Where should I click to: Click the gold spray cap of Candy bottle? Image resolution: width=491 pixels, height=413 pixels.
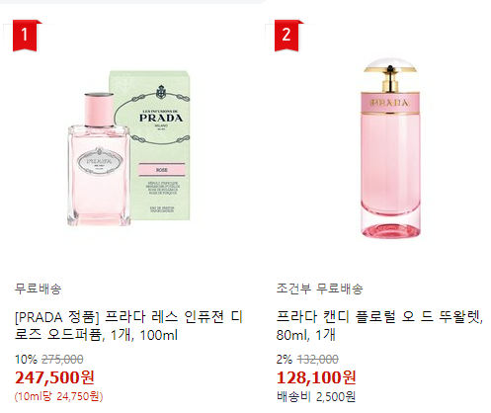(390, 75)
